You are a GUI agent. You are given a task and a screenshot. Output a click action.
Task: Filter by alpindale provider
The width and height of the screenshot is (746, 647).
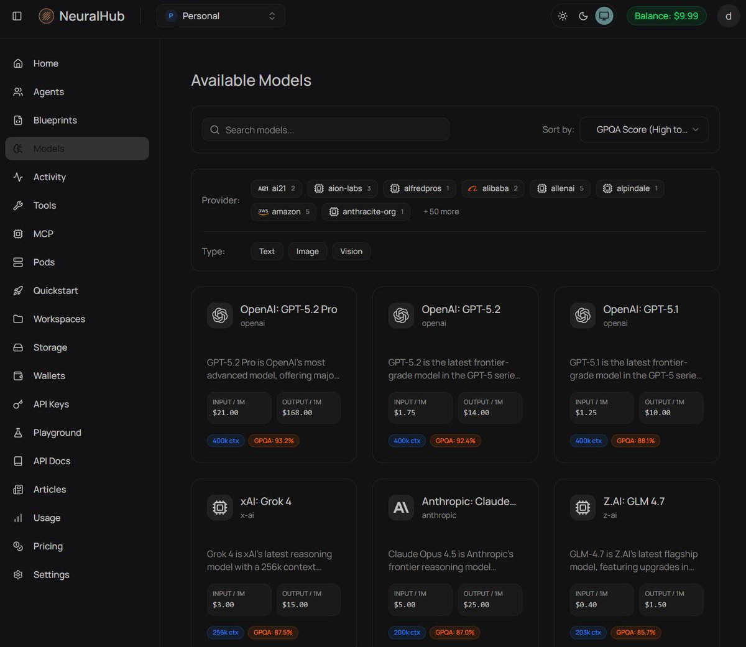pos(630,188)
